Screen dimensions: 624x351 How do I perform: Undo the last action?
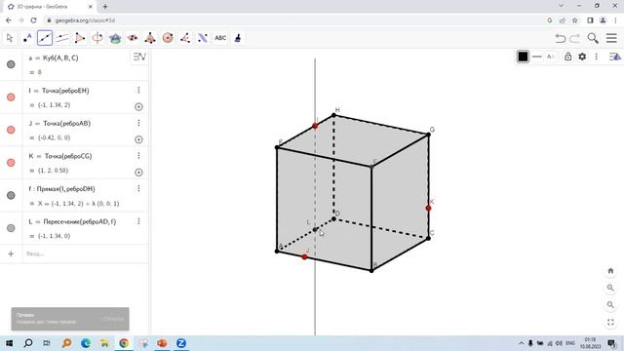[x=561, y=38]
